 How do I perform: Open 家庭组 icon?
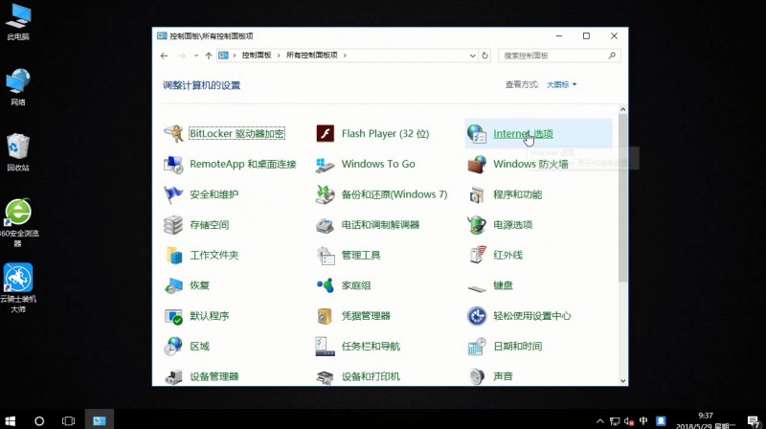point(325,285)
